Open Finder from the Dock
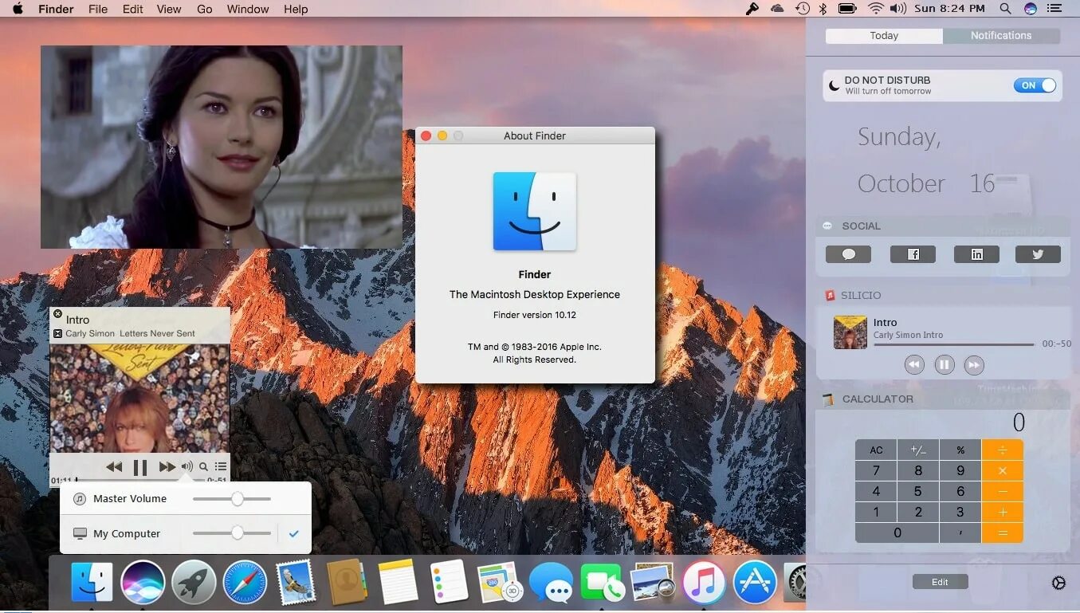This screenshot has height=613, width=1080. pyautogui.click(x=92, y=581)
